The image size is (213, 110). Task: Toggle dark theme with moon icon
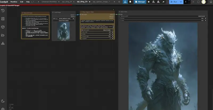pos(3,101)
